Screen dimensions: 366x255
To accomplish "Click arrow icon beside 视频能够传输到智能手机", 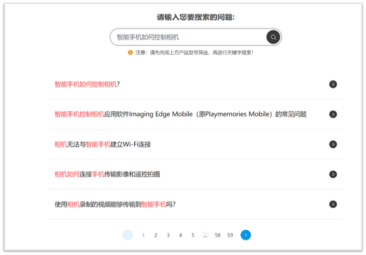I will click(x=333, y=204).
